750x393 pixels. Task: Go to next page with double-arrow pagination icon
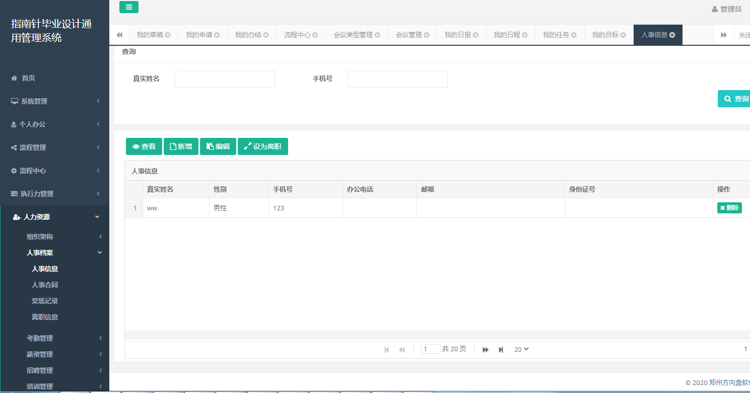click(485, 349)
